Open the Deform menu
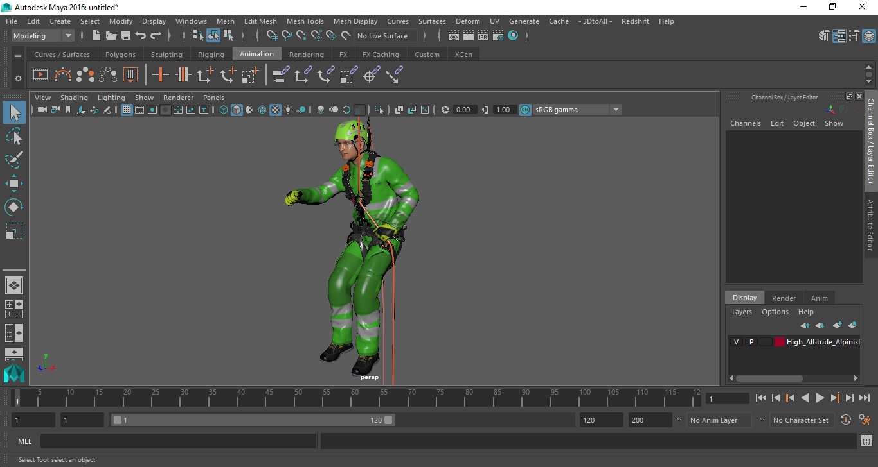The height and width of the screenshot is (467, 878). [467, 21]
